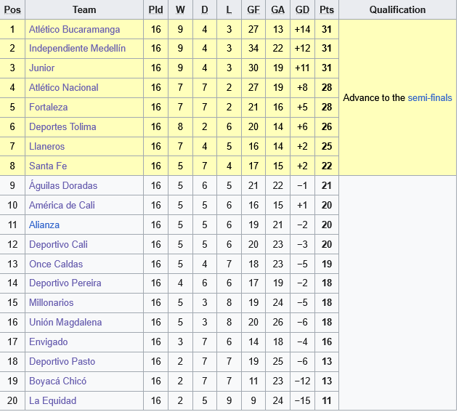This screenshot has height=412, width=459.
Task: Click the Deportes Tolima link
Action: click(x=62, y=127)
